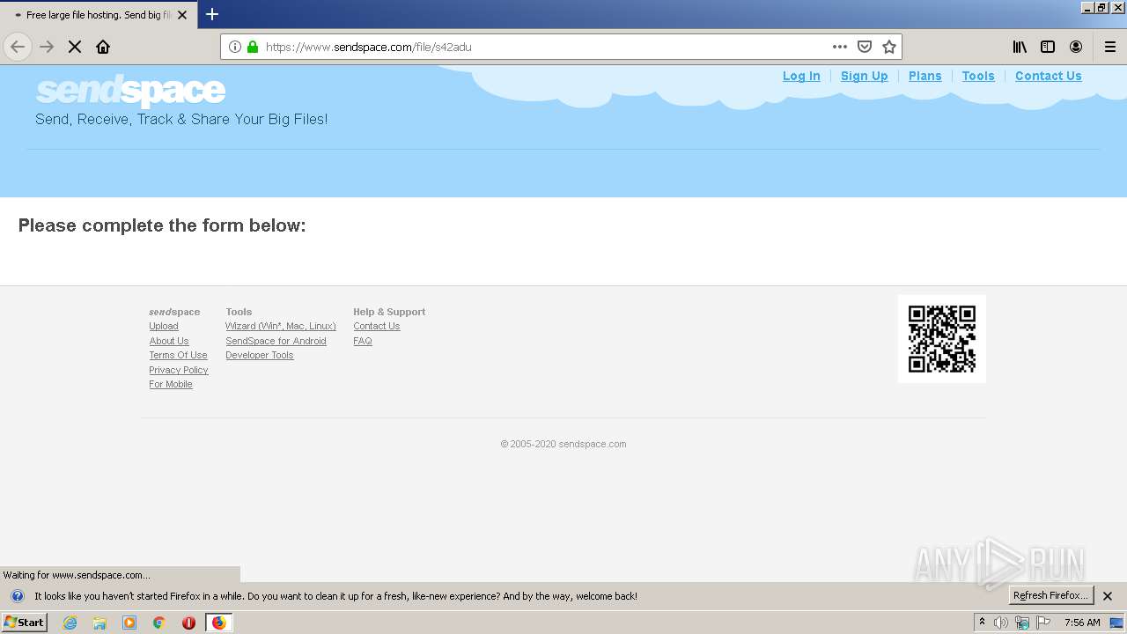Select the sendspace file hosting tab
1127x634 pixels.
pyautogui.click(x=97, y=15)
